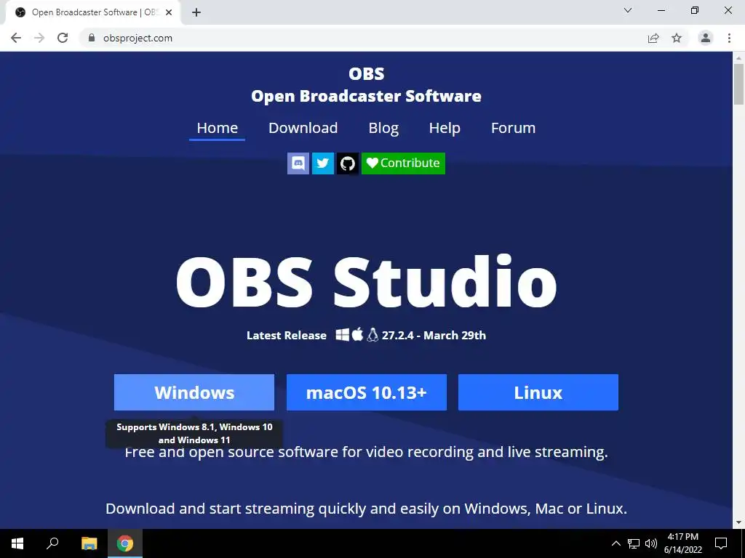Screen dimensions: 745x558
Task: Open a new browser tab
Action: point(196,13)
